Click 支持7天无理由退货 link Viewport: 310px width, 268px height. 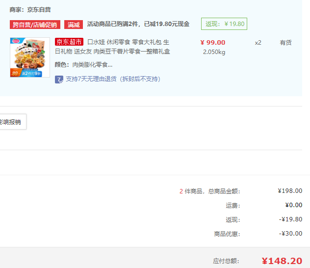113,79
